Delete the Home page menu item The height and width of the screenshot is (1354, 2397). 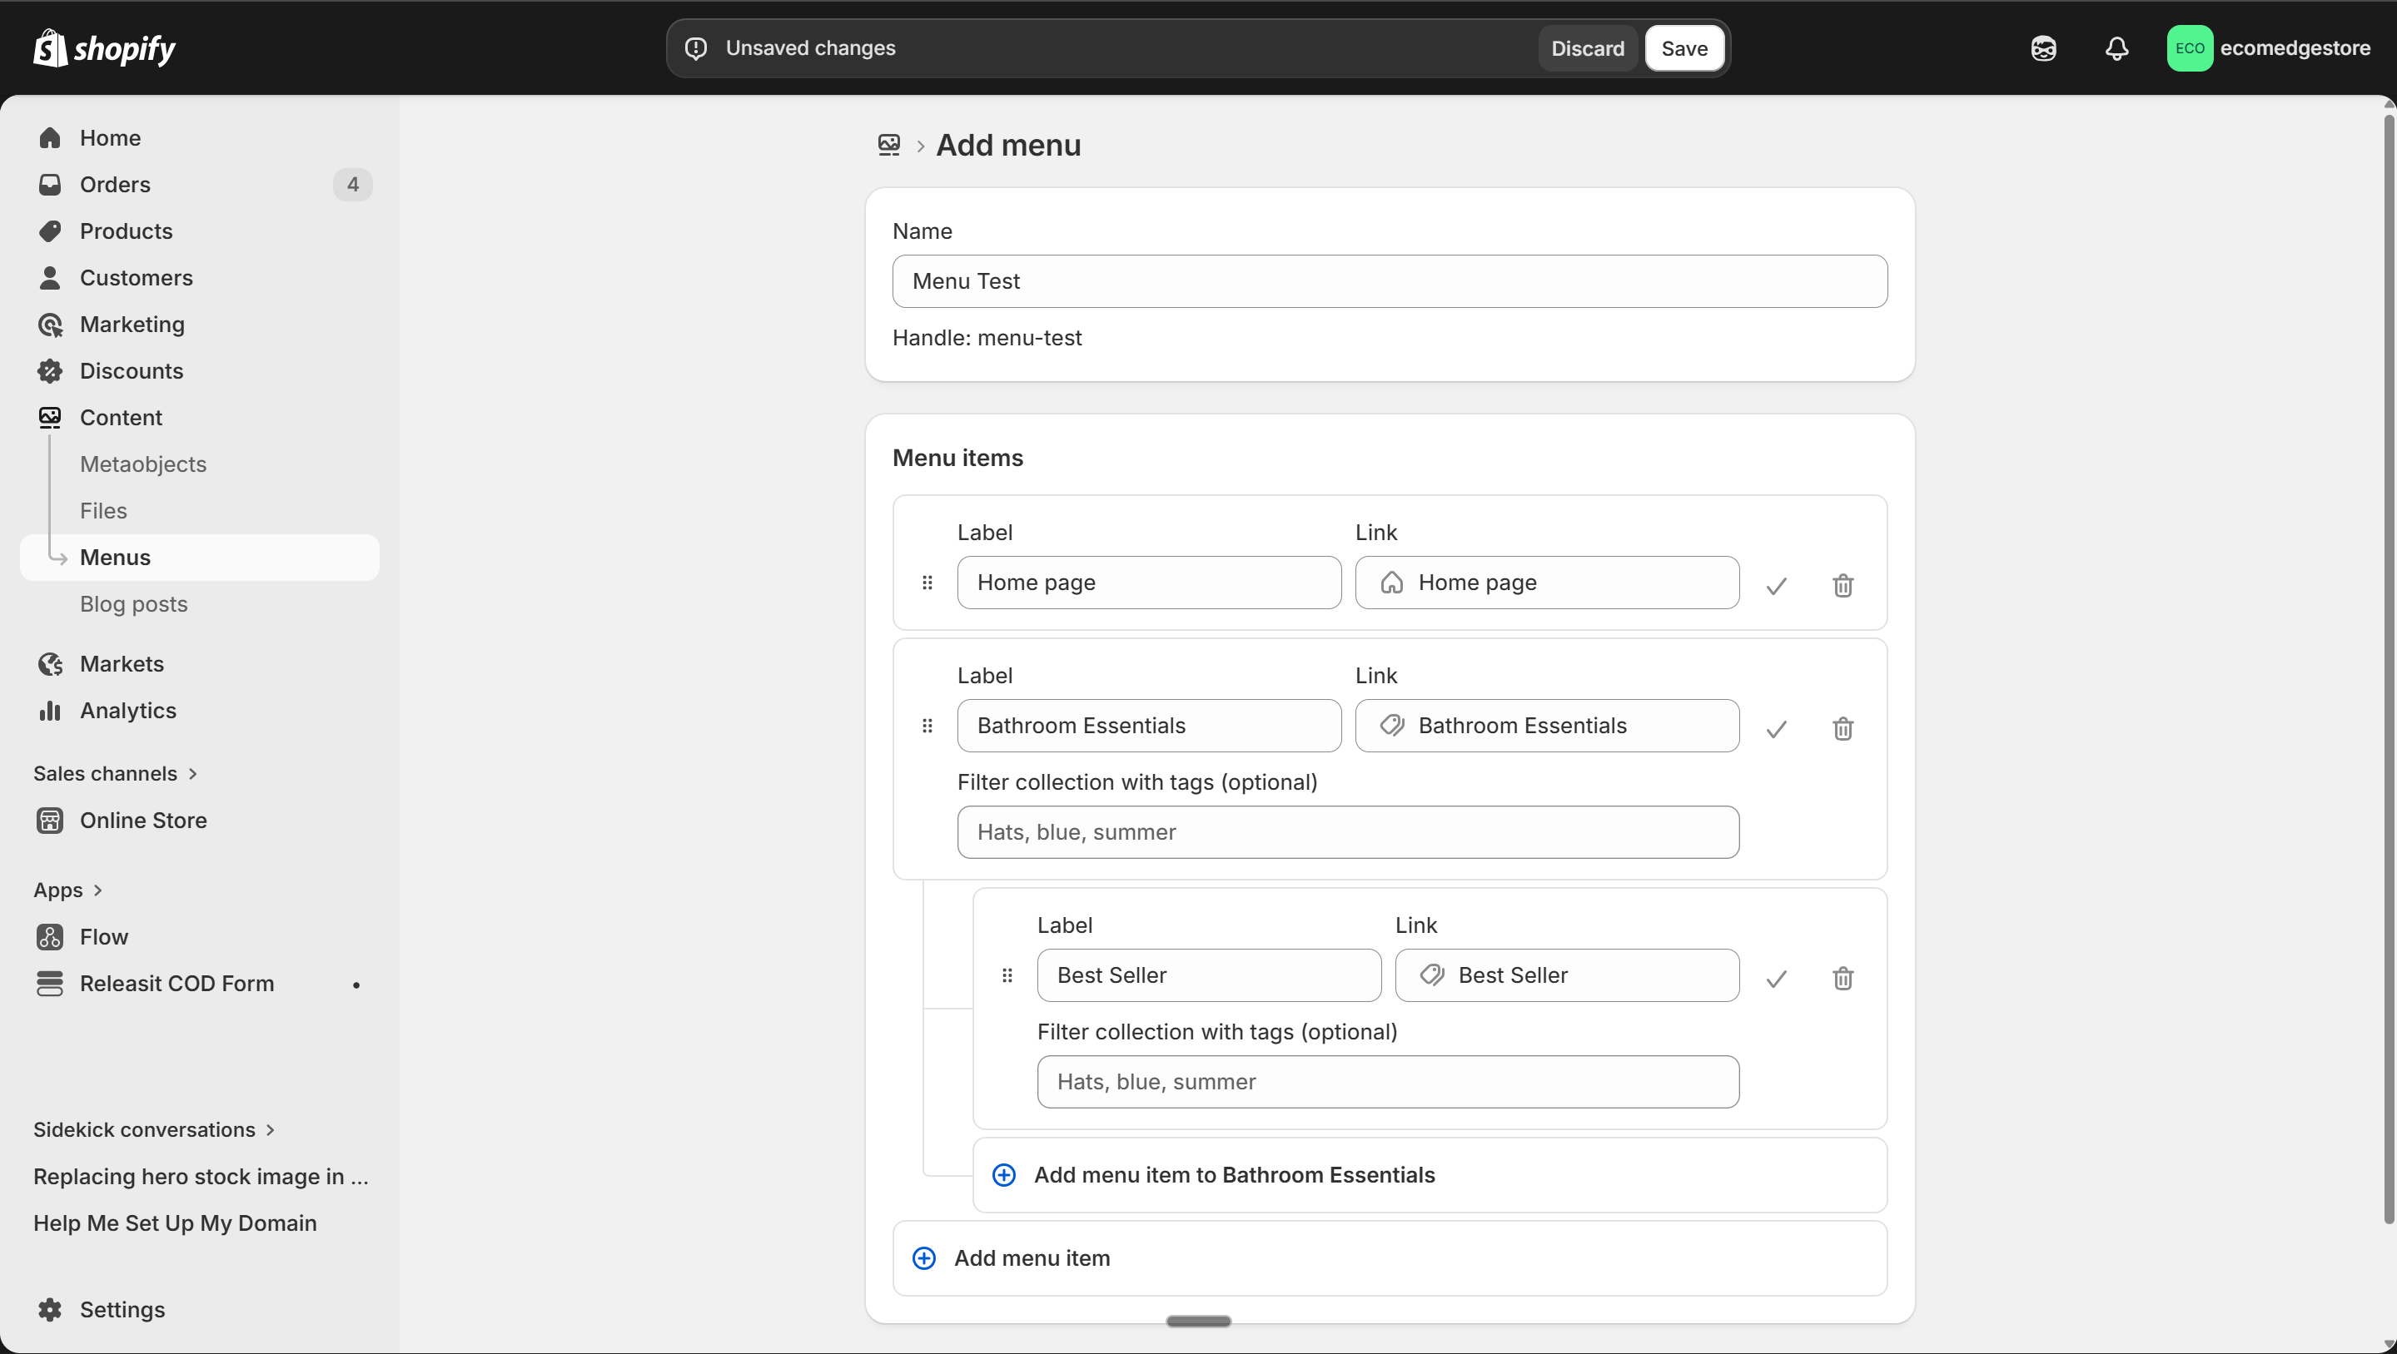pos(1843,585)
